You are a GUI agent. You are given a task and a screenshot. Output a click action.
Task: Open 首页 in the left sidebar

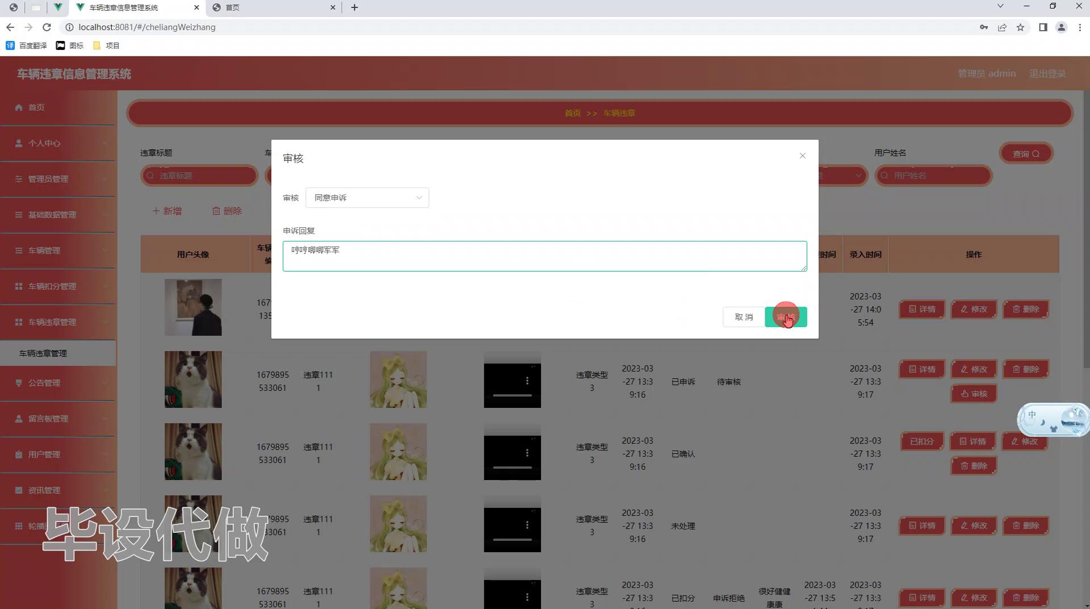pyautogui.click(x=58, y=107)
